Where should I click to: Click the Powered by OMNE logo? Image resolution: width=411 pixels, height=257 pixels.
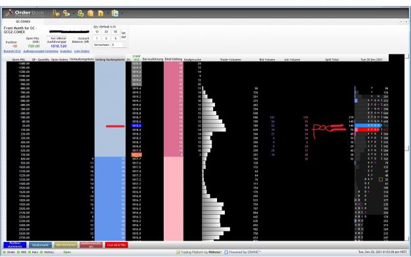243,252
